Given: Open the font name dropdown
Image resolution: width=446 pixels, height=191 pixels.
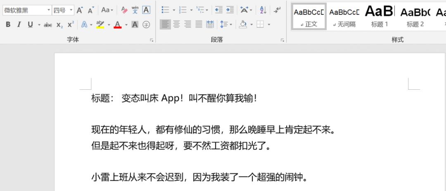Looking at the screenshot, I should click(x=49, y=10).
